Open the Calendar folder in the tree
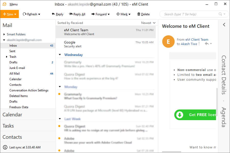The height and width of the screenshot is (153, 230). click(x=16, y=79)
